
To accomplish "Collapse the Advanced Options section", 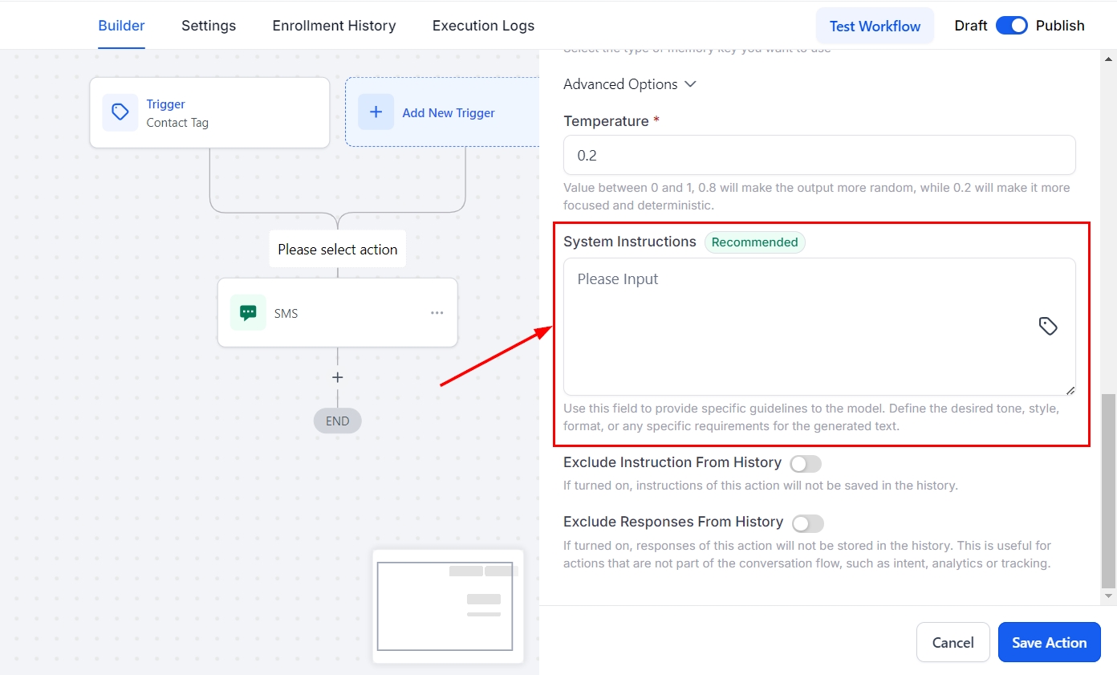I will click(630, 84).
